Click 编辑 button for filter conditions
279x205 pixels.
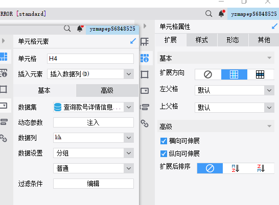[93, 184]
